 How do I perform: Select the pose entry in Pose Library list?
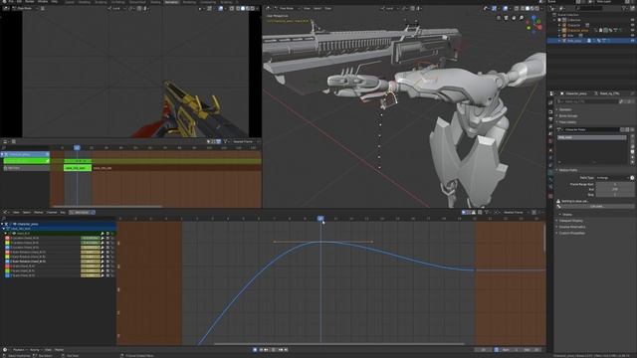591,137
